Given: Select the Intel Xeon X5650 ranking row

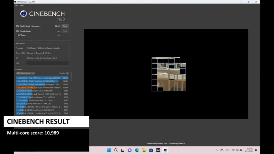Looking at the screenshot, I should pyautogui.click(x=42, y=101).
